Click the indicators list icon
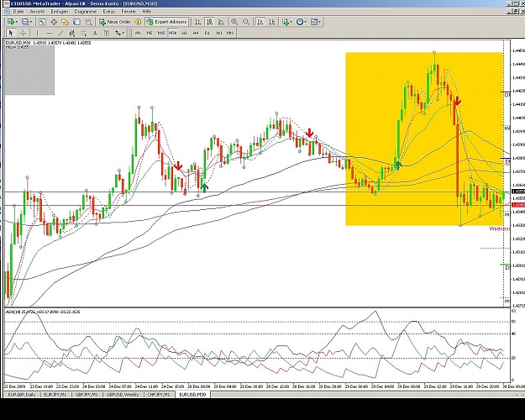The image size is (525, 420). pos(286,22)
